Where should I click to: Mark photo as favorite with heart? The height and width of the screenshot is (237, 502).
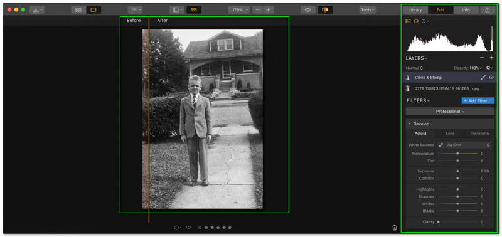tap(189, 228)
